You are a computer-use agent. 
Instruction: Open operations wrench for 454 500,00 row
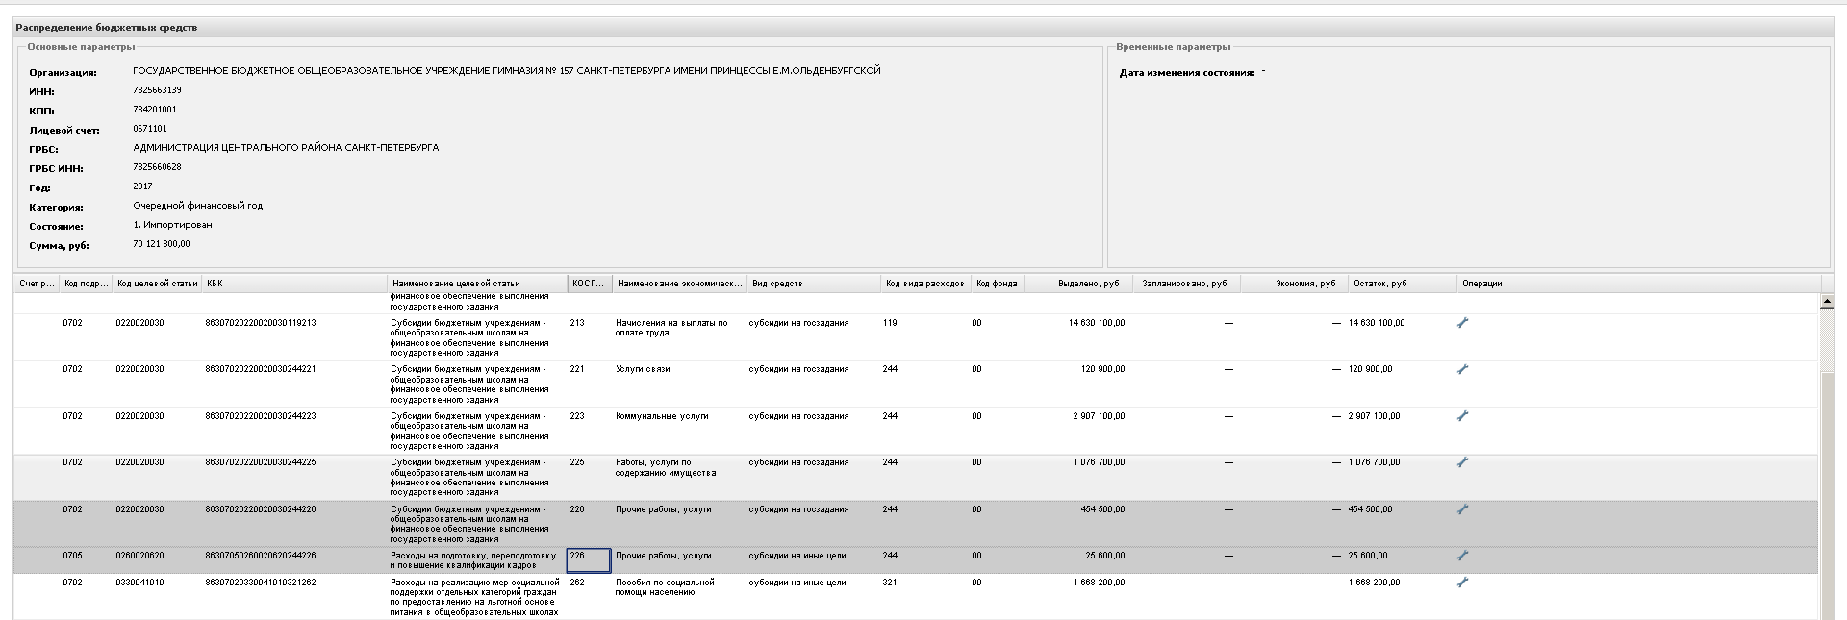[x=1463, y=509]
